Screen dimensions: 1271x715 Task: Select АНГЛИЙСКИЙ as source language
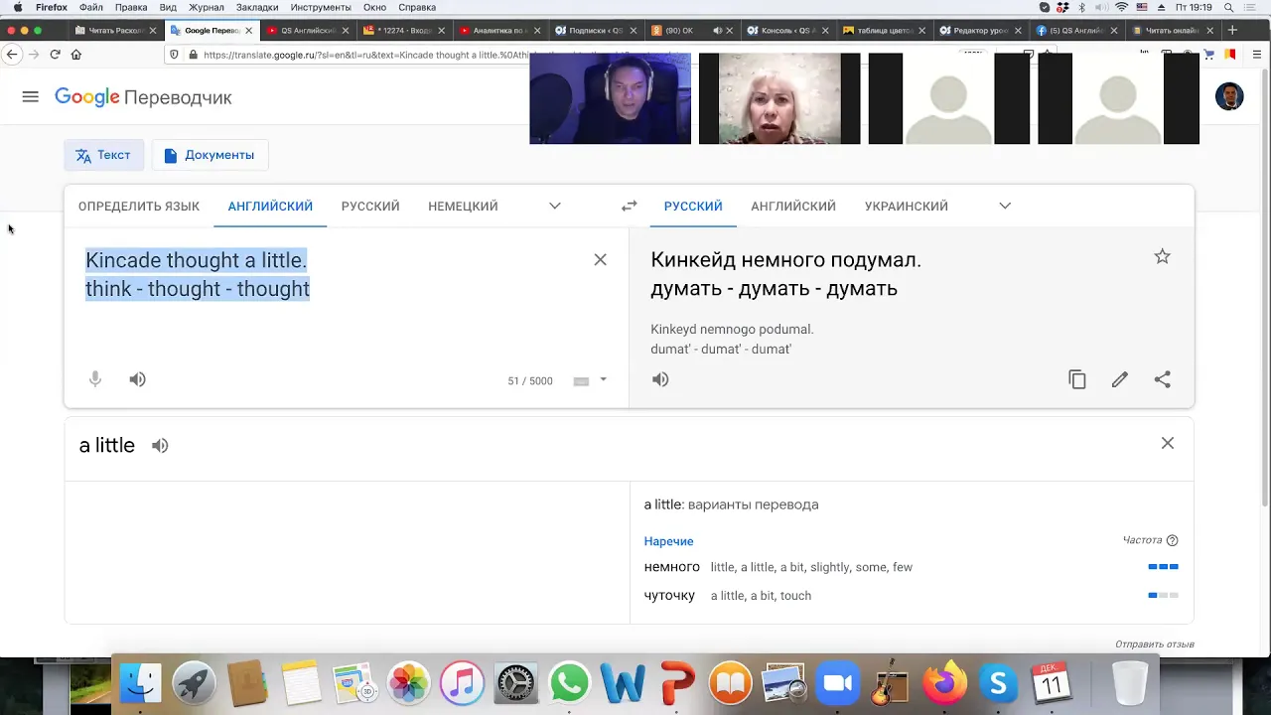[x=270, y=206]
